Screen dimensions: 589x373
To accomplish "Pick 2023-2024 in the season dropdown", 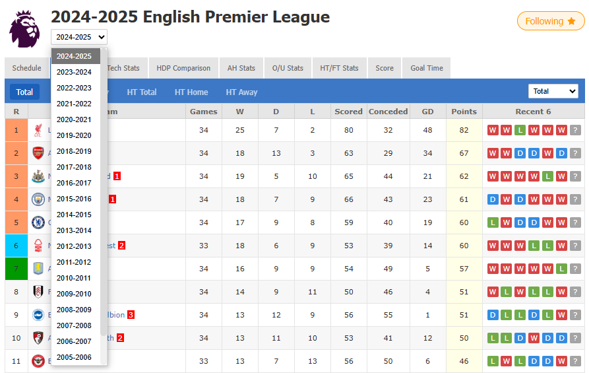I will pos(74,72).
